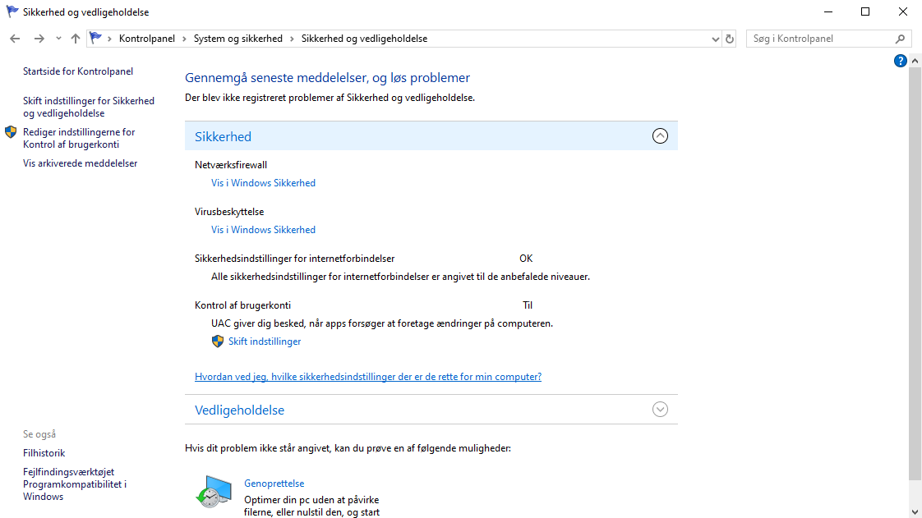The height and width of the screenshot is (518, 922).
Task: Select the Netværksfirewall label
Action: coord(230,165)
